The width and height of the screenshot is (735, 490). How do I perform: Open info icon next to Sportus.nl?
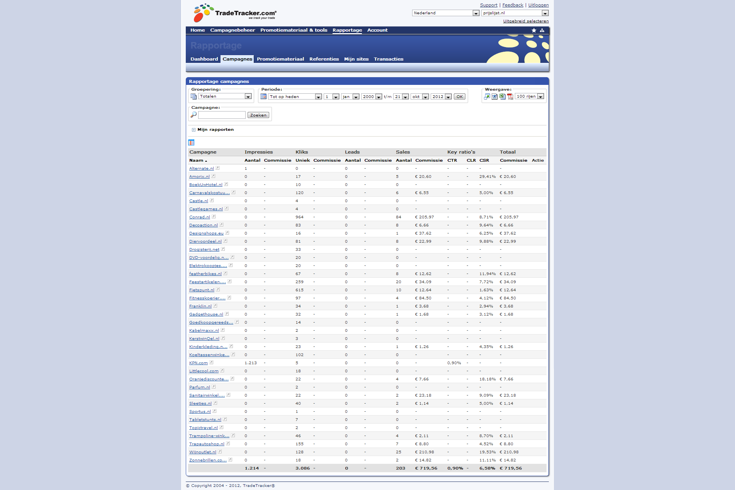tap(214, 411)
